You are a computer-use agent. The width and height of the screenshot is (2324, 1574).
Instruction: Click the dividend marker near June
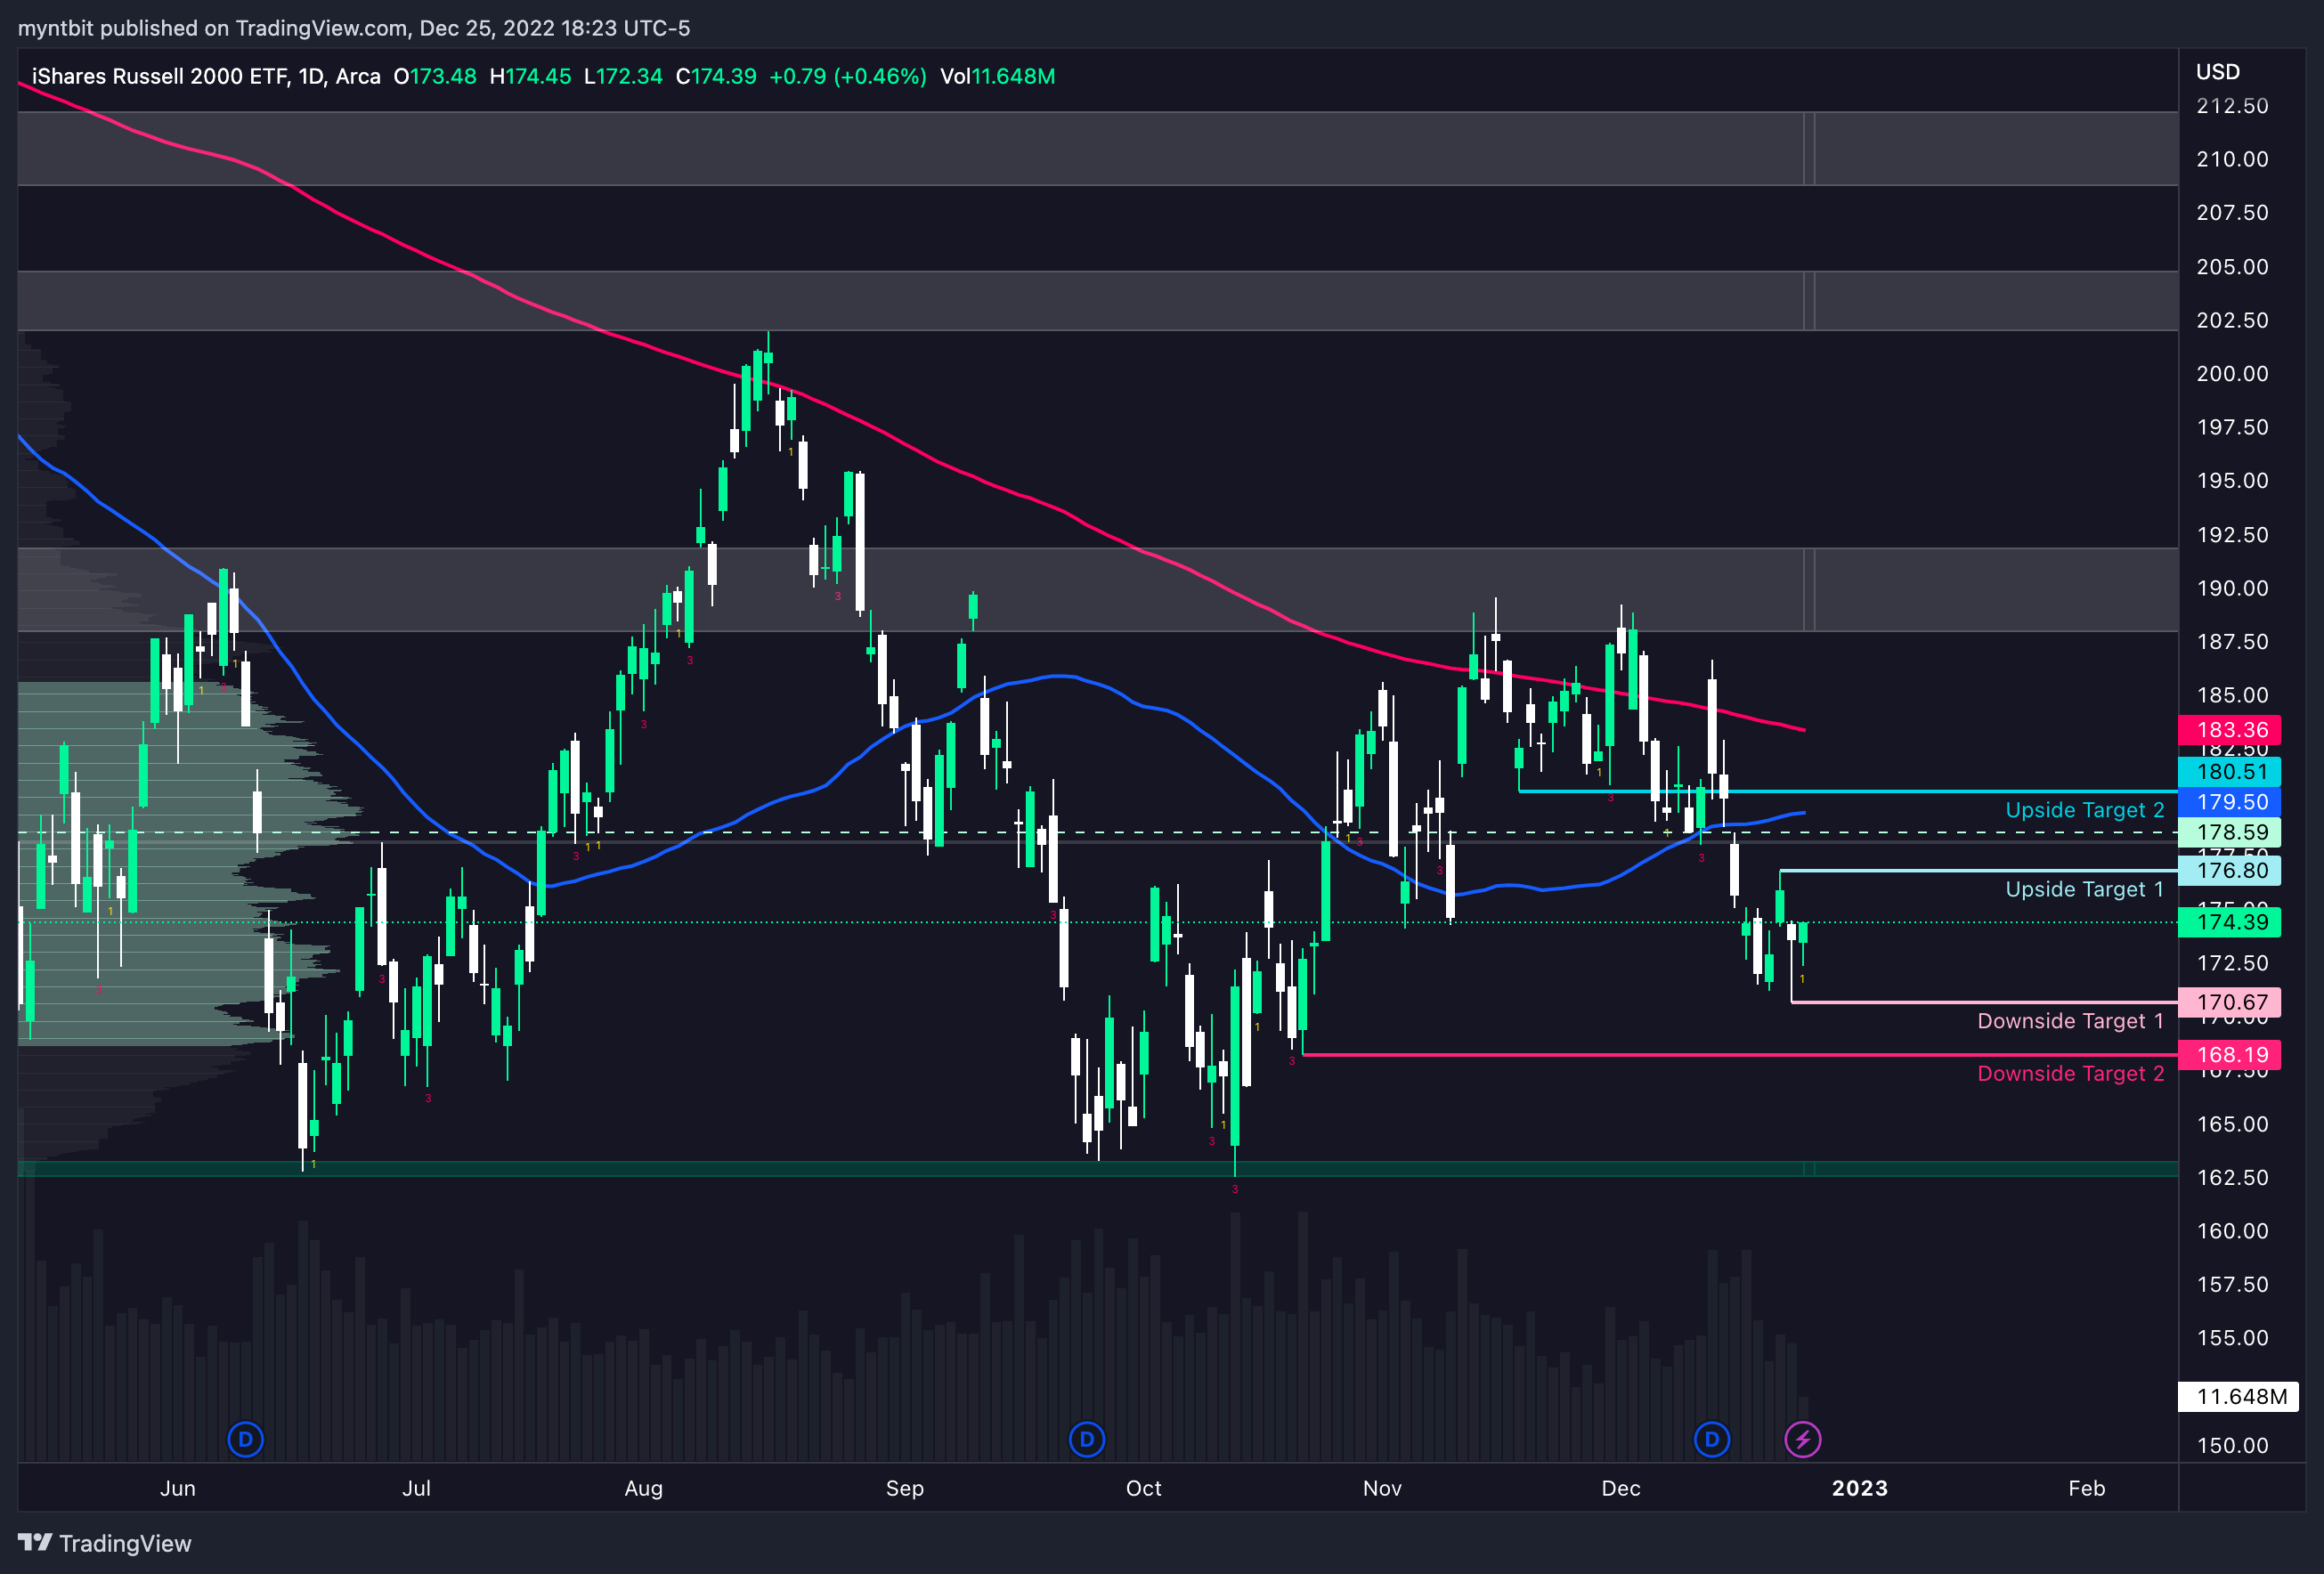[x=245, y=1440]
